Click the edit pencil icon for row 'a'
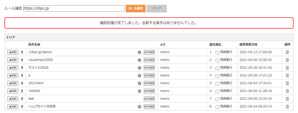Viewport: 298px width, 113px height. pyautogui.click(x=22, y=75)
